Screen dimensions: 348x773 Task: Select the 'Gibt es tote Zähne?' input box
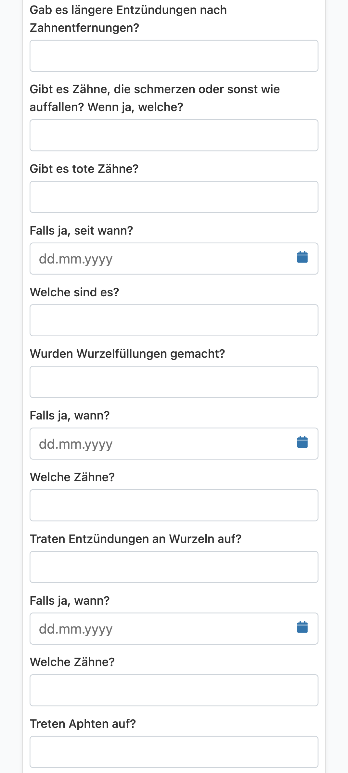[x=174, y=197]
